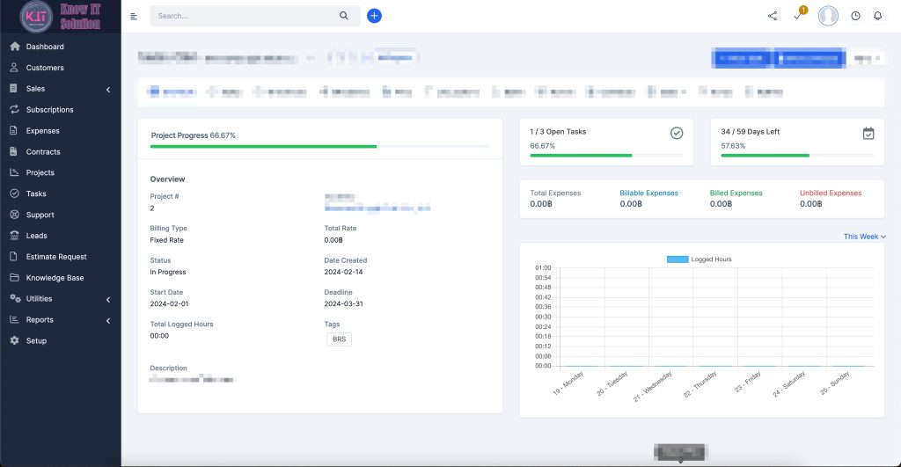The image size is (901, 467).
Task: Click the share icon in top bar
Action: click(x=773, y=16)
